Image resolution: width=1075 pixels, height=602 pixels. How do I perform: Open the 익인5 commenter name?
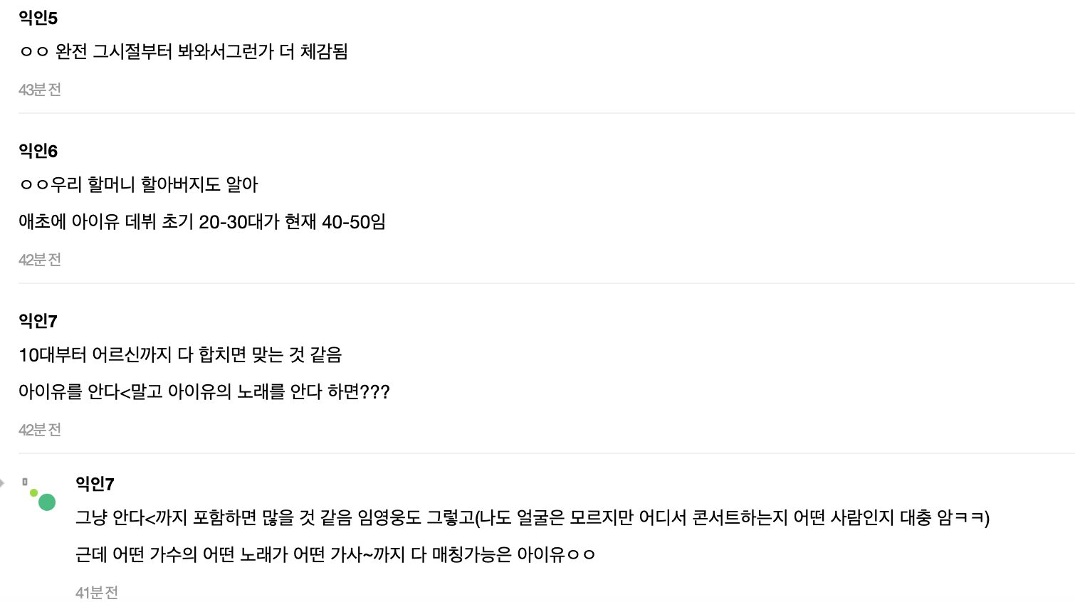[38, 18]
